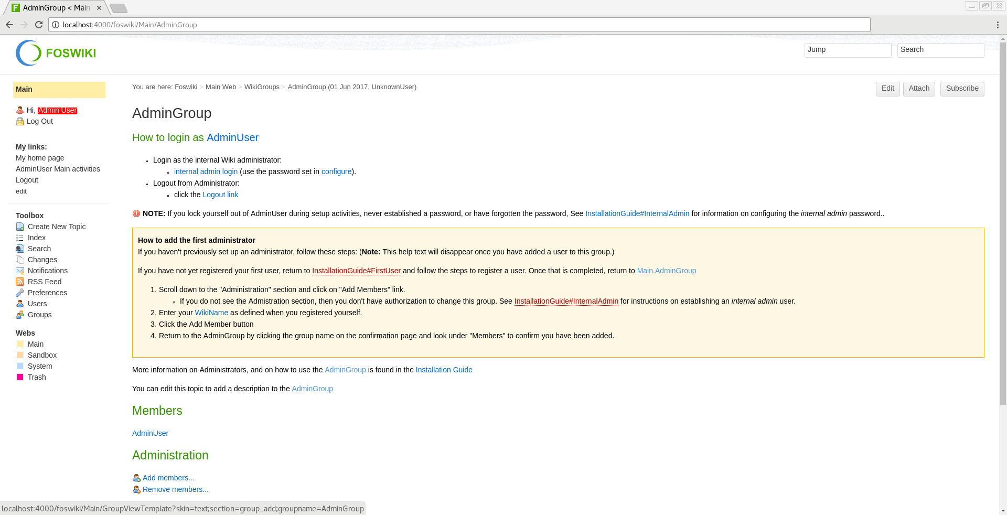Open the Log Out link
The height and width of the screenshot is (515, 1007).
40,121
